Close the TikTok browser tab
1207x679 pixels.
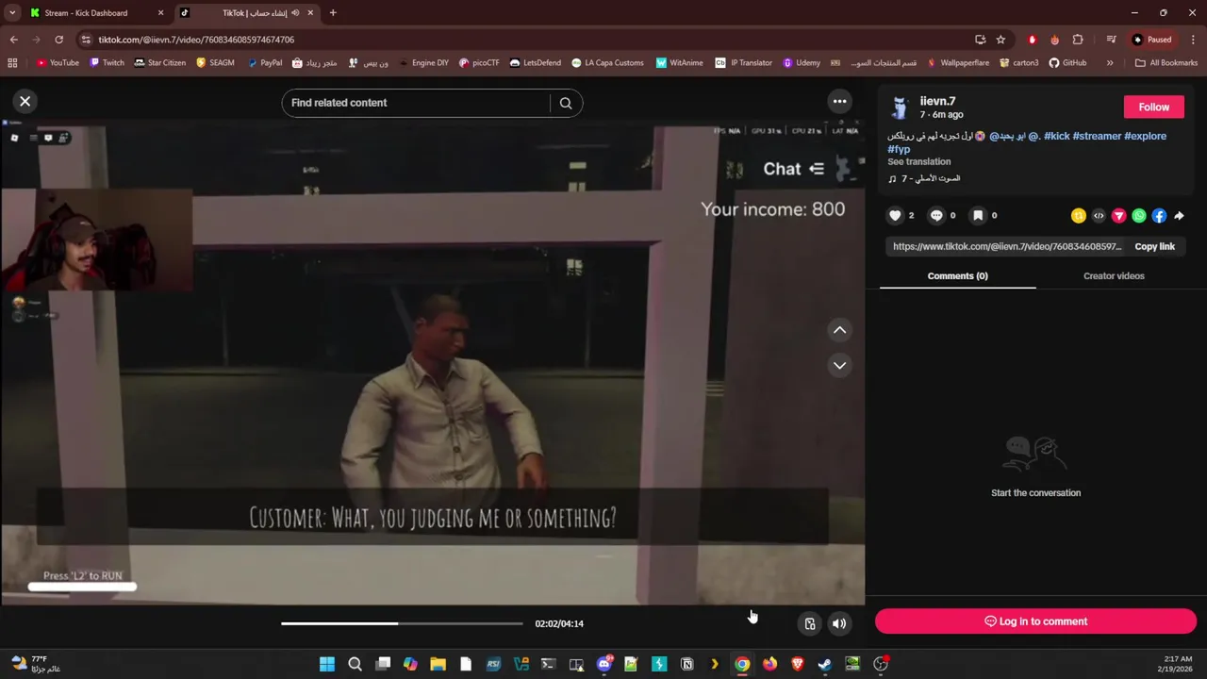coord(310,13)
